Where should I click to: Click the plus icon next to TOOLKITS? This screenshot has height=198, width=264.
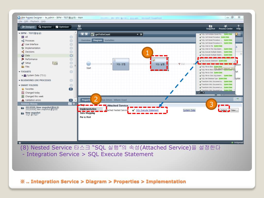pos(71,72)
